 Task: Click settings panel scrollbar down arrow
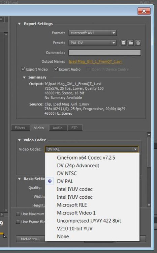click(149, 205)
